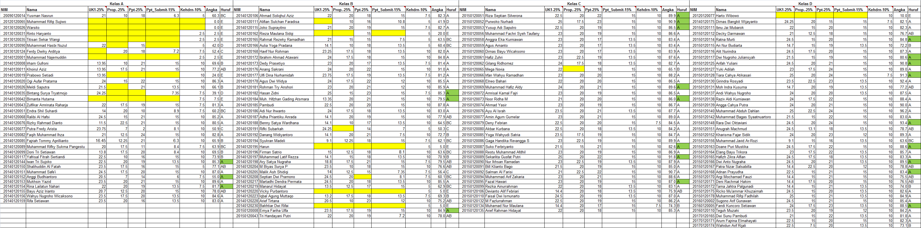Click the name Prabowo Setiadi
The height and width of the screenshot is (228, 921).
[x=57, y=75]
